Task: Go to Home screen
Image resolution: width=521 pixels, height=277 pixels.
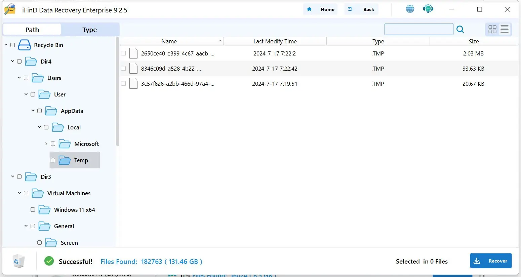Action: (321, 9)
